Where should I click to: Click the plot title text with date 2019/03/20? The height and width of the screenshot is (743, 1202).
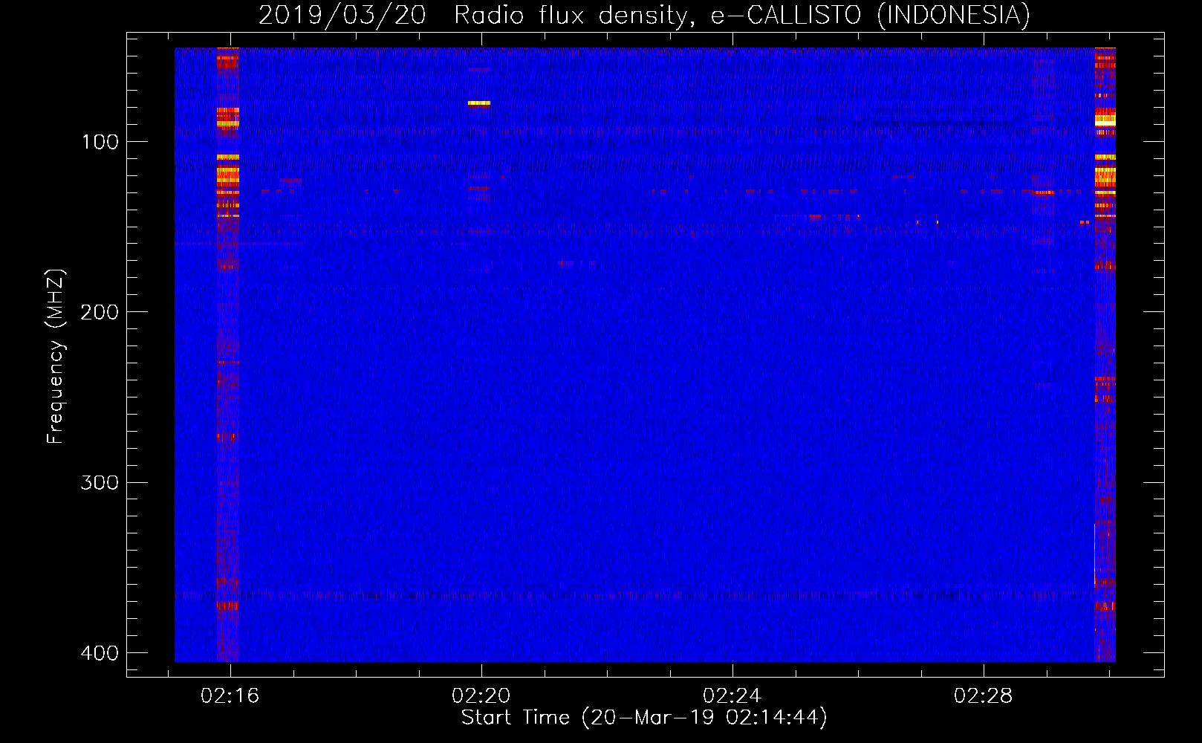point(644,15)
